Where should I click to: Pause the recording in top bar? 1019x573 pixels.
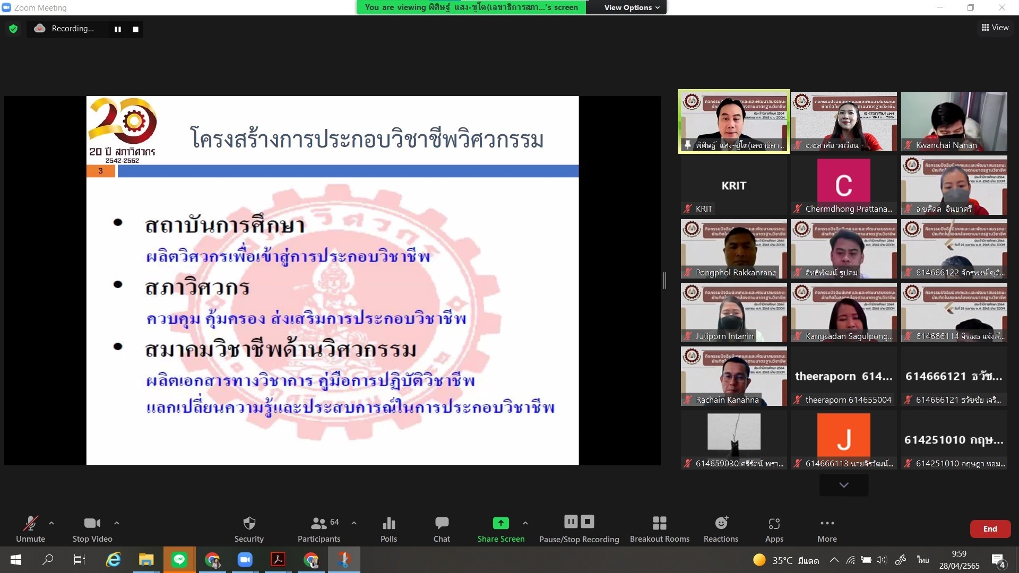(118, 29)
